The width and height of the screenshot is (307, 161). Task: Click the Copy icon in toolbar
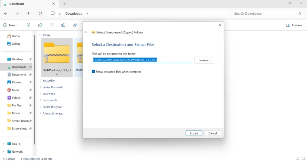coord(40,25)
